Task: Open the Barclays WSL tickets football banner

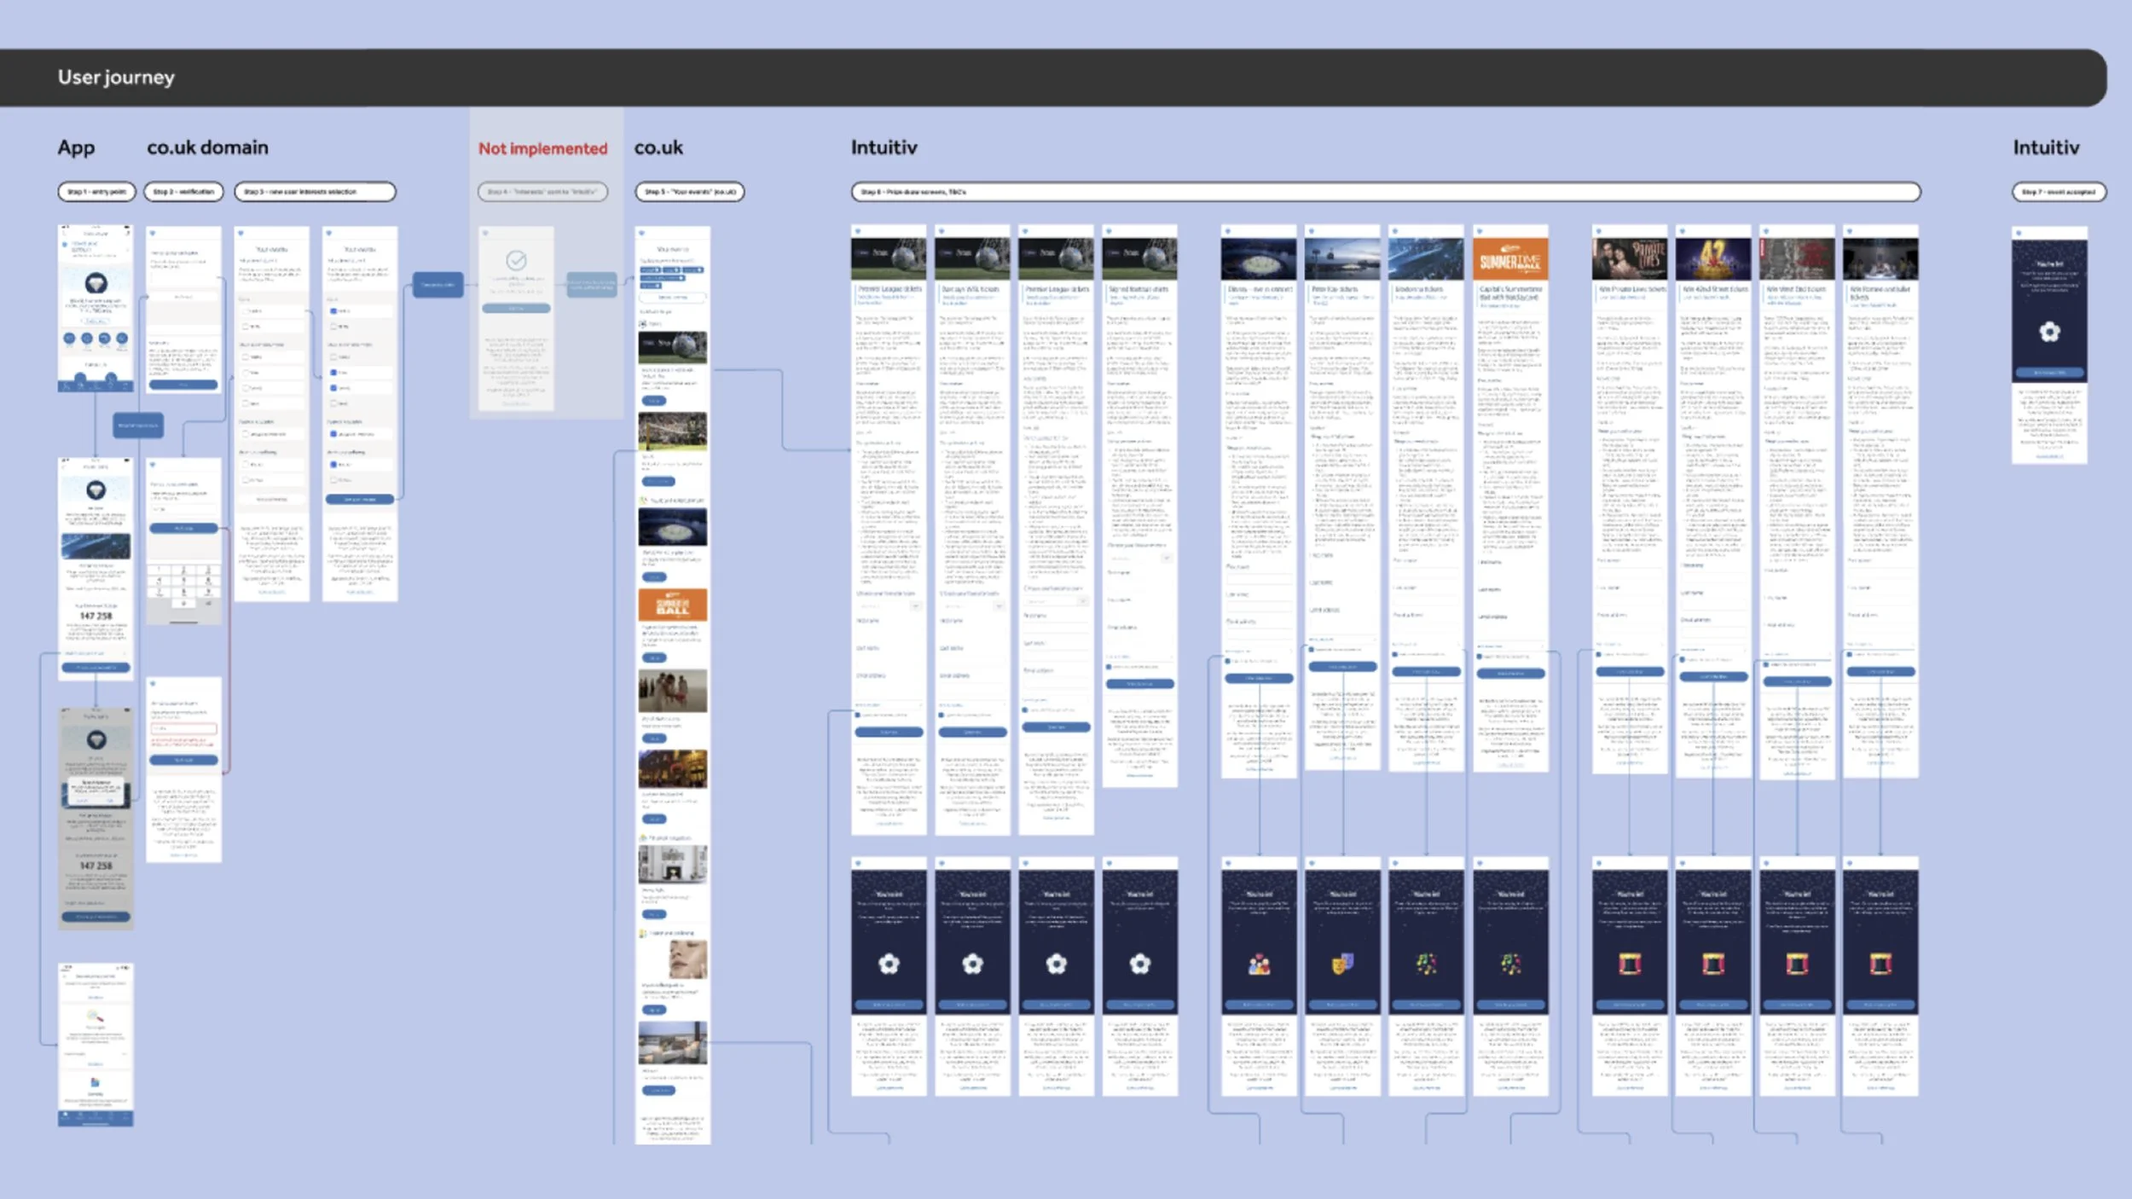Action: click(972, 259)
